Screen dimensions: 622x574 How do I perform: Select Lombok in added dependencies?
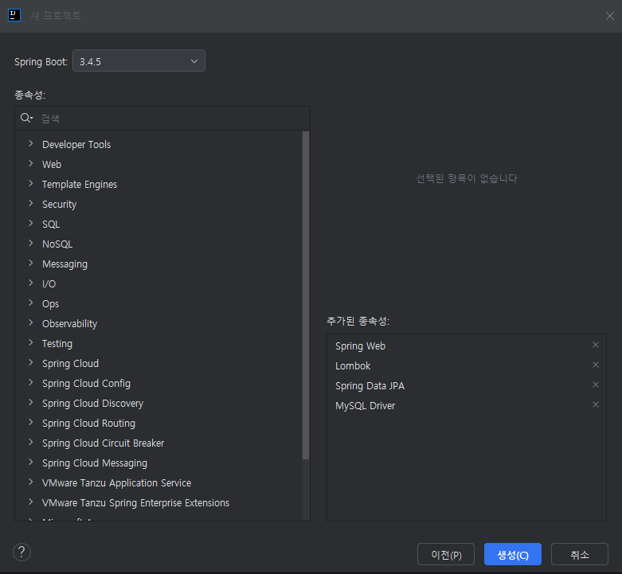353,366
